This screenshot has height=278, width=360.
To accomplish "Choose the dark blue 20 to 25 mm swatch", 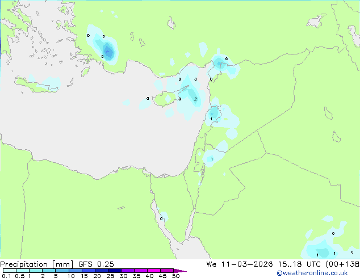I will coord(101,271).
